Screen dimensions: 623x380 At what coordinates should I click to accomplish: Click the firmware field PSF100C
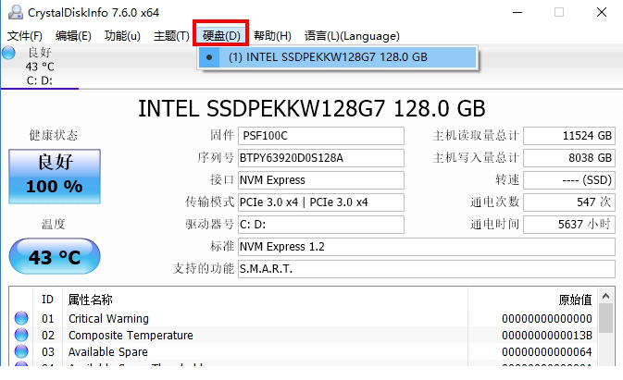[x=321, y=136]
